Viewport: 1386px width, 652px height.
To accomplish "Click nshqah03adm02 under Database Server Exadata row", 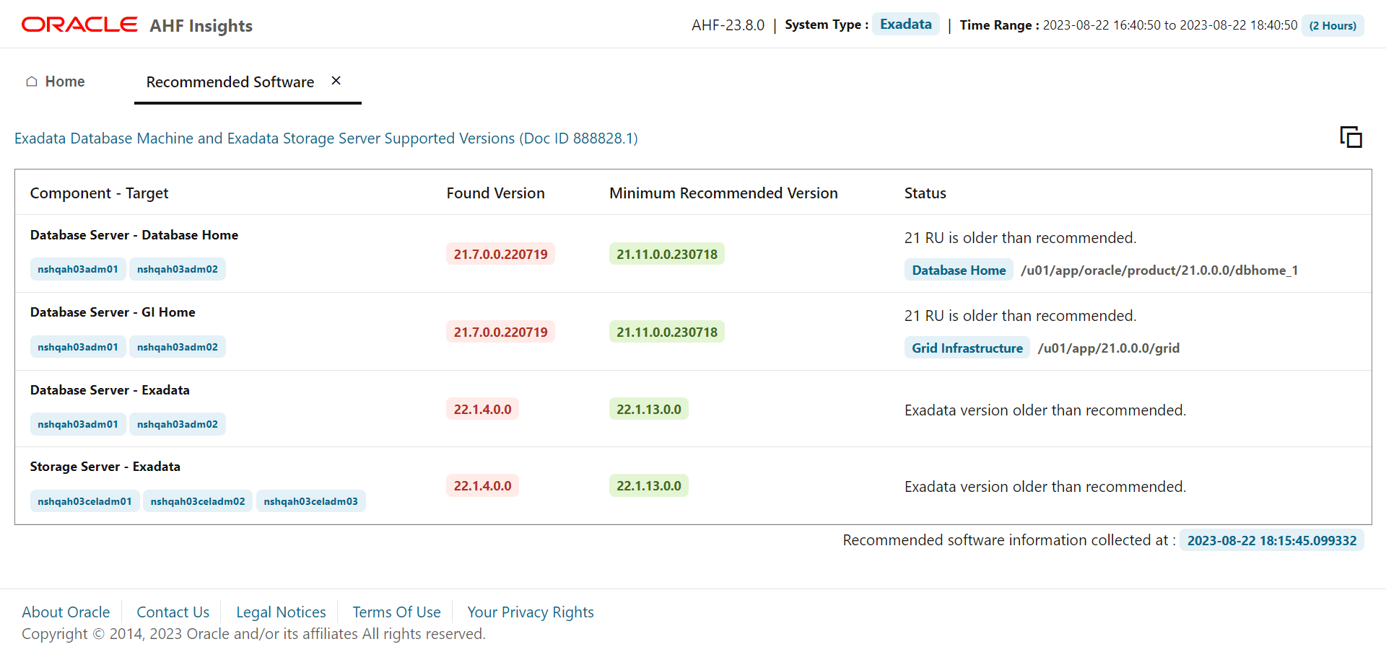I will 178,424.
